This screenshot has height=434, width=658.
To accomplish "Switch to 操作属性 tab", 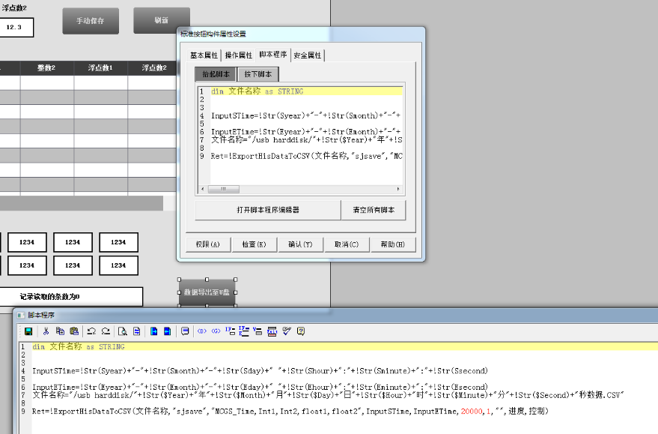I will point(238,55).
